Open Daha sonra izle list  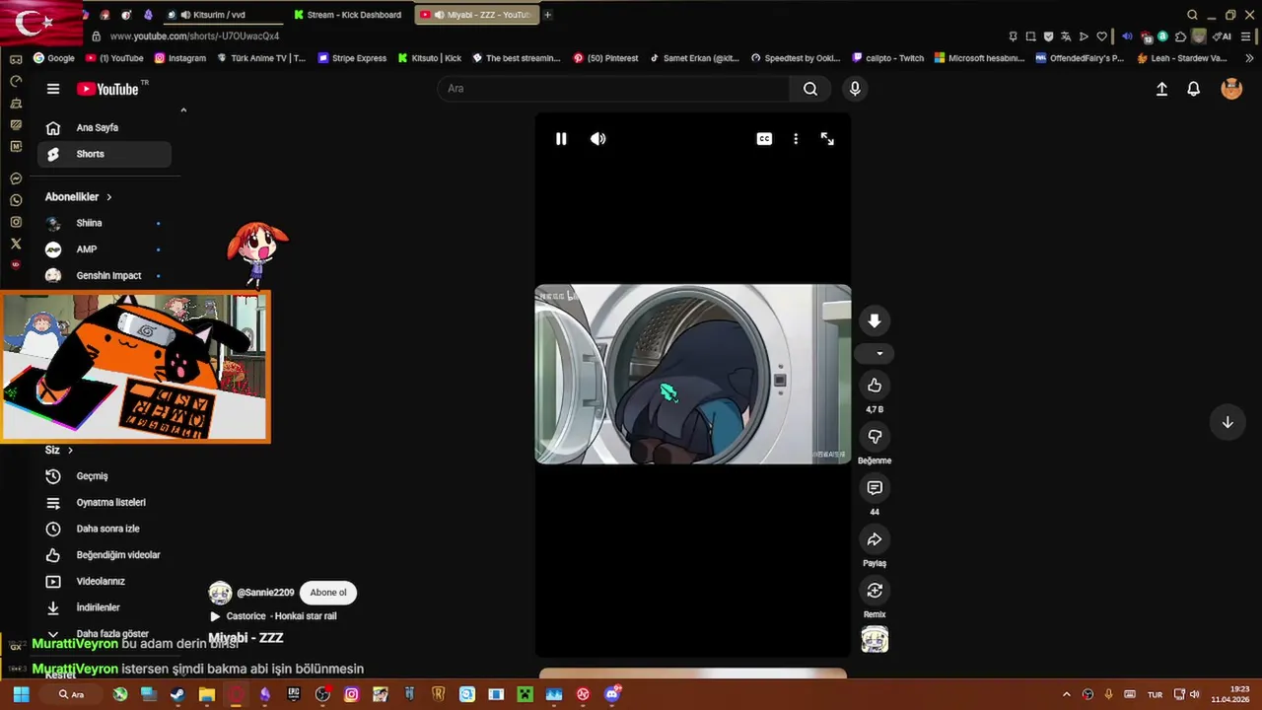105,529
